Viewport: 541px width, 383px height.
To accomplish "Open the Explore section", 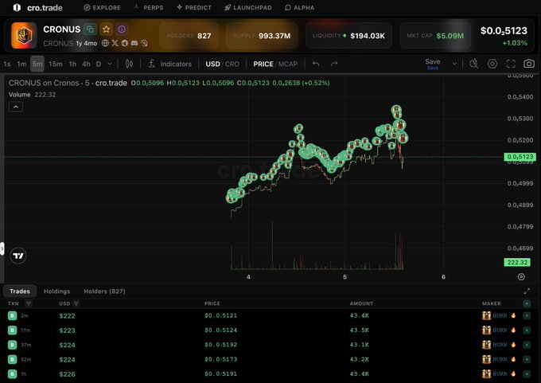I will [102, 8].
